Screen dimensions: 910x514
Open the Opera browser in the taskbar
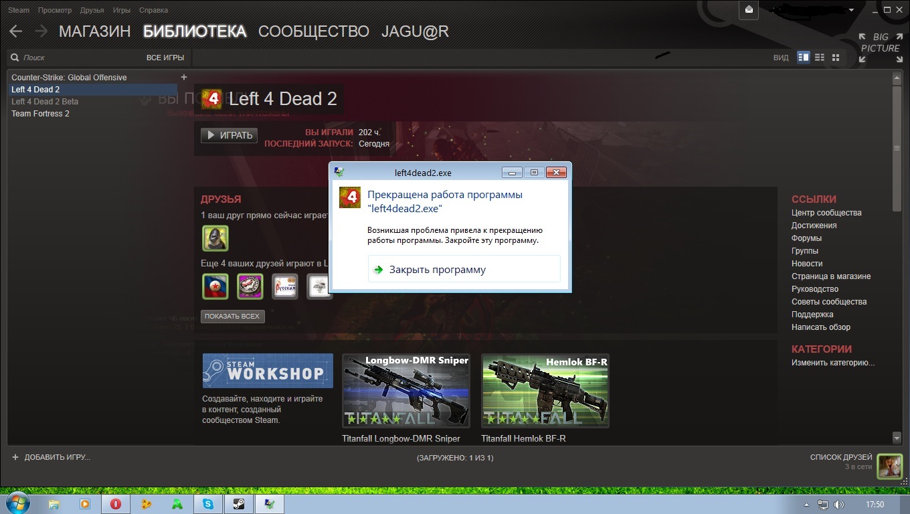pos(115,504)
